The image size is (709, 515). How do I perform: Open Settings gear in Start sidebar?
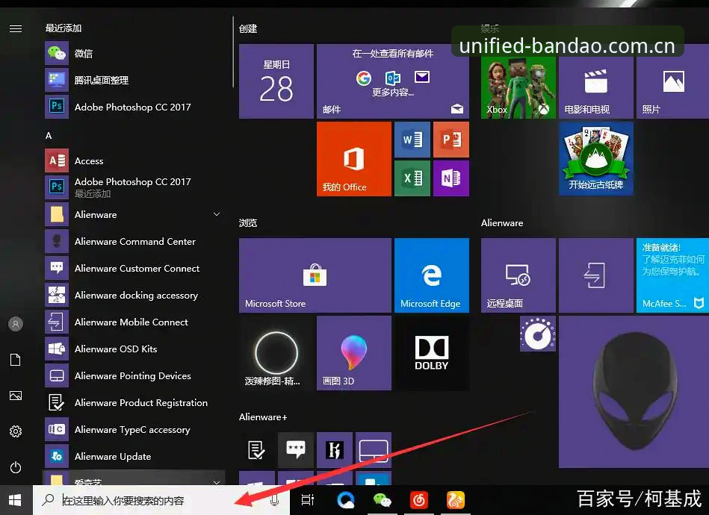click(16, 431)
